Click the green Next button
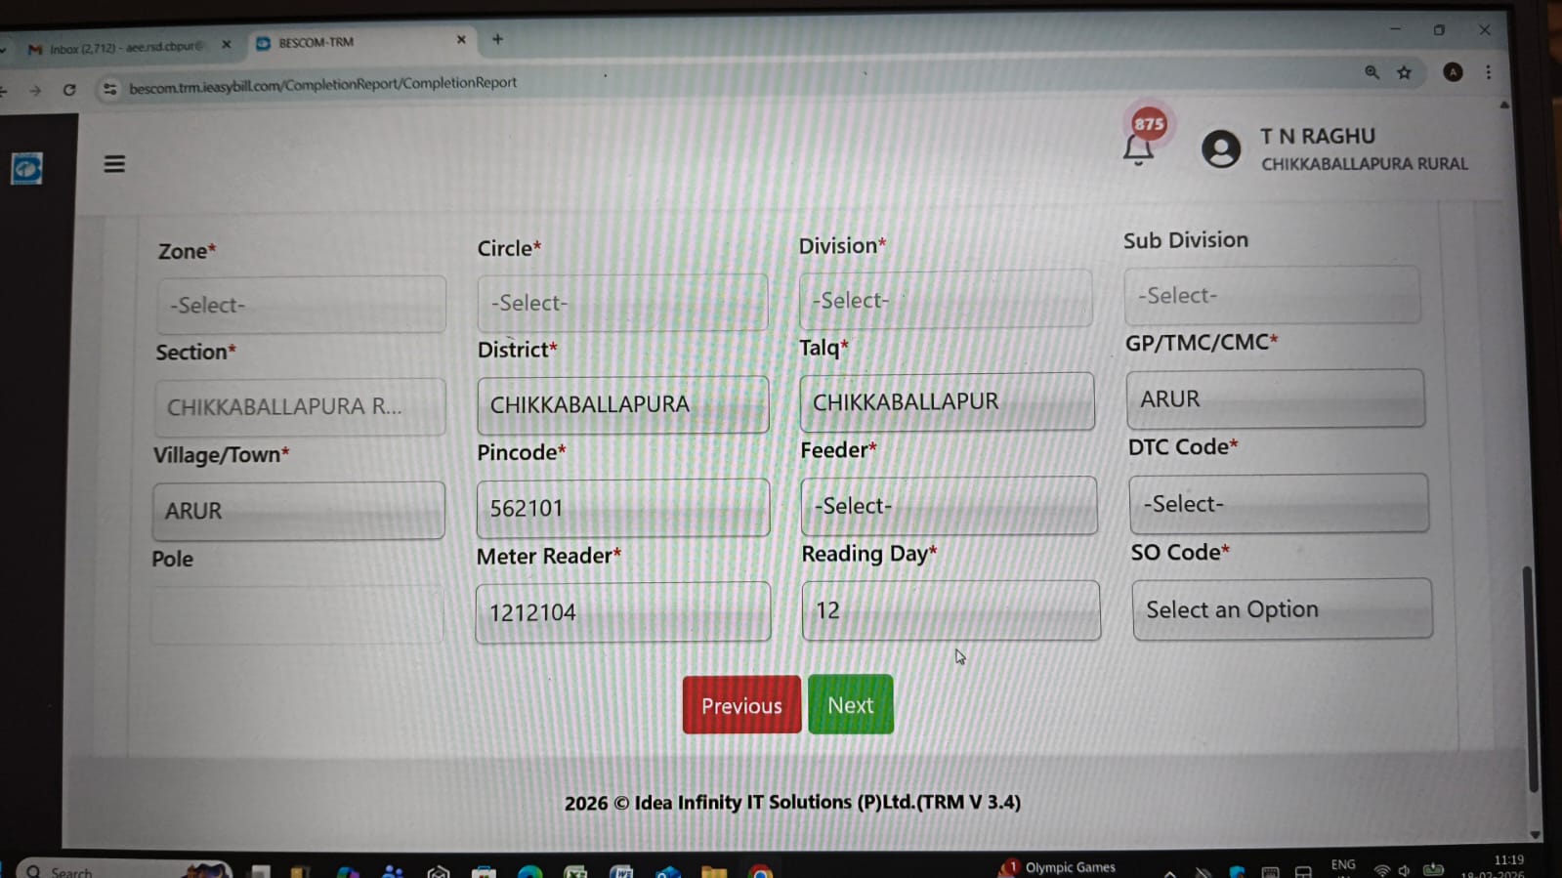The width and height of the screenshot is (1562, 878). (851, 704)
